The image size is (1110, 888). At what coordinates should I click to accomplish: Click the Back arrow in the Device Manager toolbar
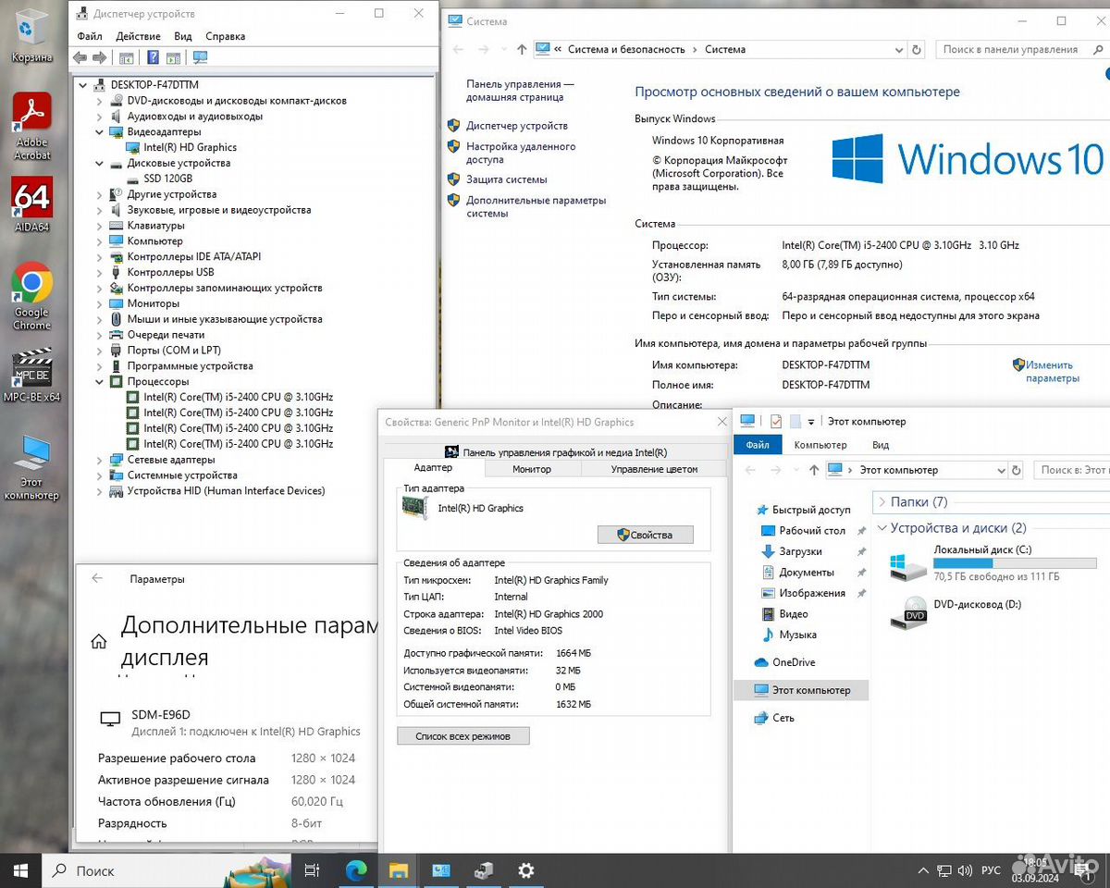coord(80,57)
